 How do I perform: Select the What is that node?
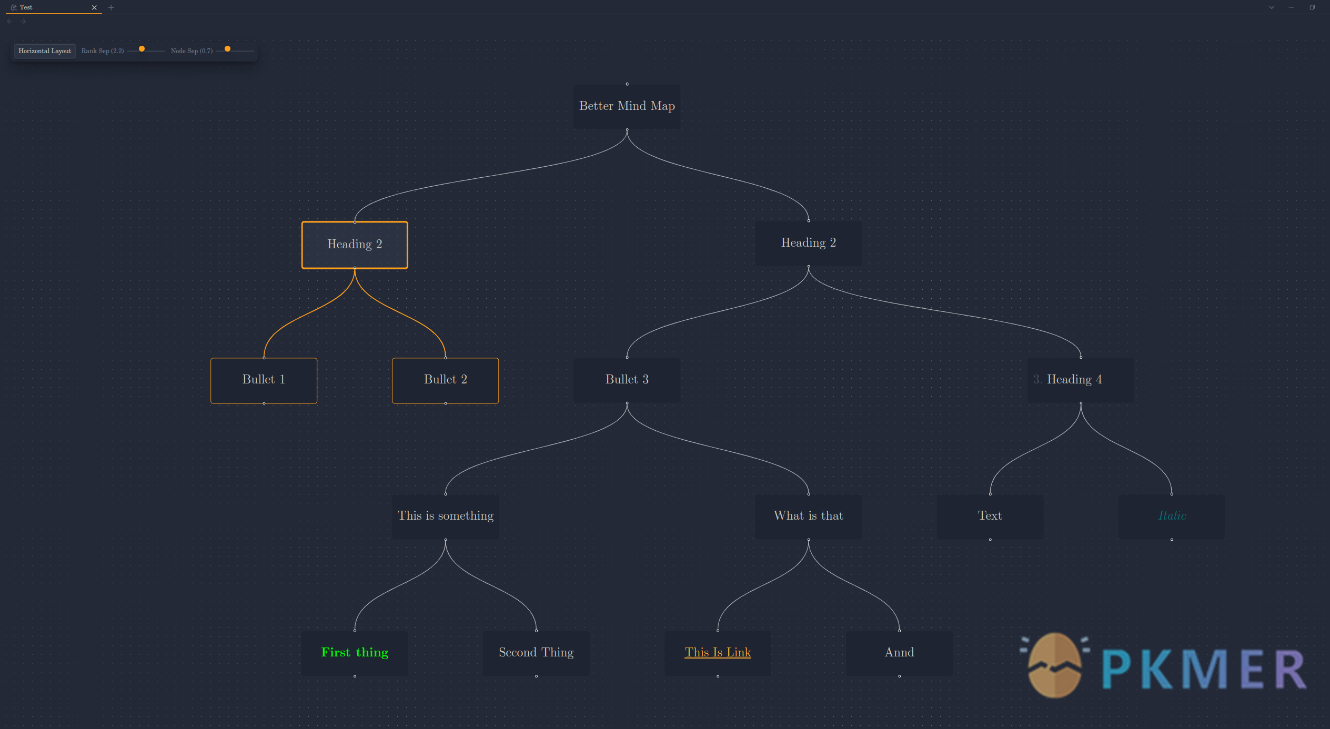pyautogui.click(x=808, y=517)
